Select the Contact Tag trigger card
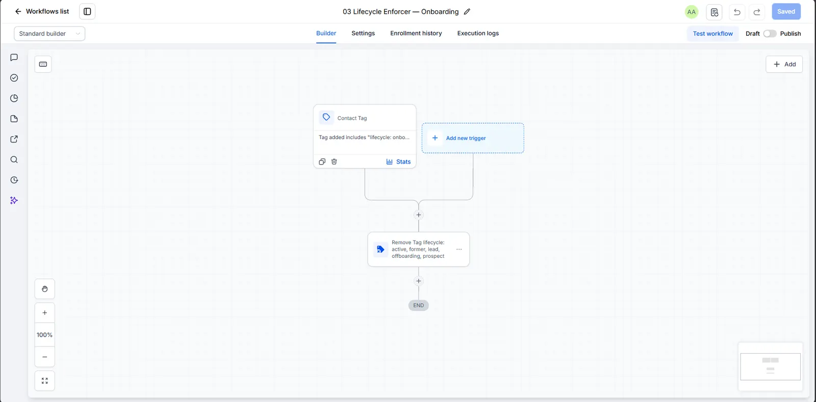Image resolution: width=816 pixels, height=402 pixels. pos(365,136)
